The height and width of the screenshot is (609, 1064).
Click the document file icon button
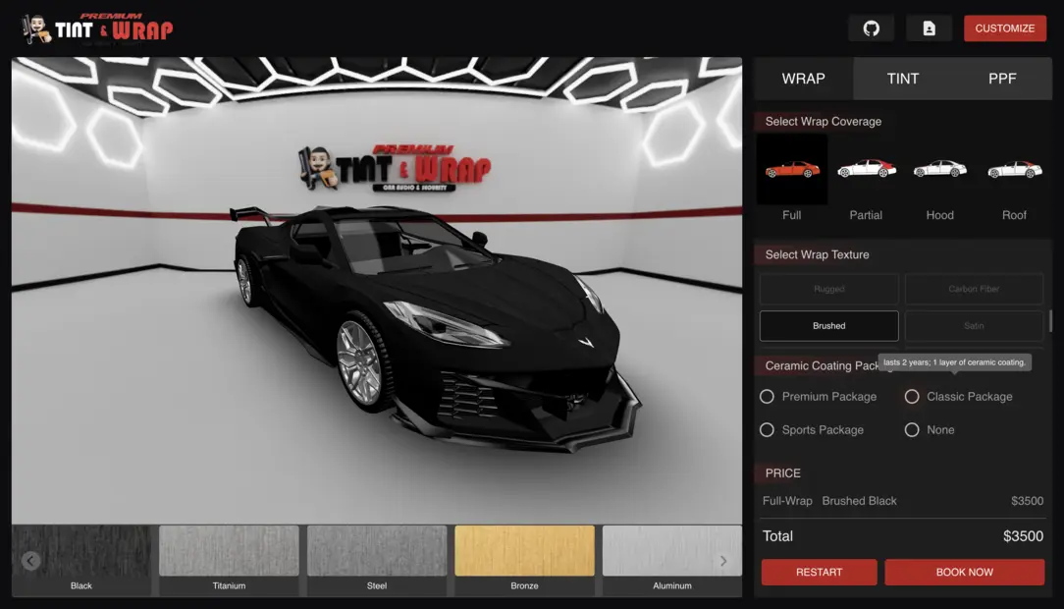click(x=929, y=28)
